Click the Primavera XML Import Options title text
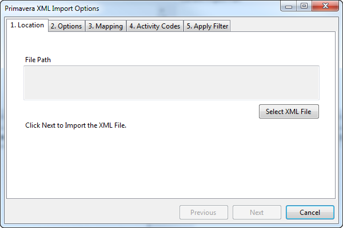Screen dimensions: 343x228 pyautogui.click(x=52, y=9)
